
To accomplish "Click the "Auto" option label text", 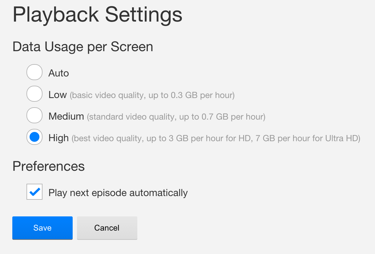I will click(x=58, y=73).
